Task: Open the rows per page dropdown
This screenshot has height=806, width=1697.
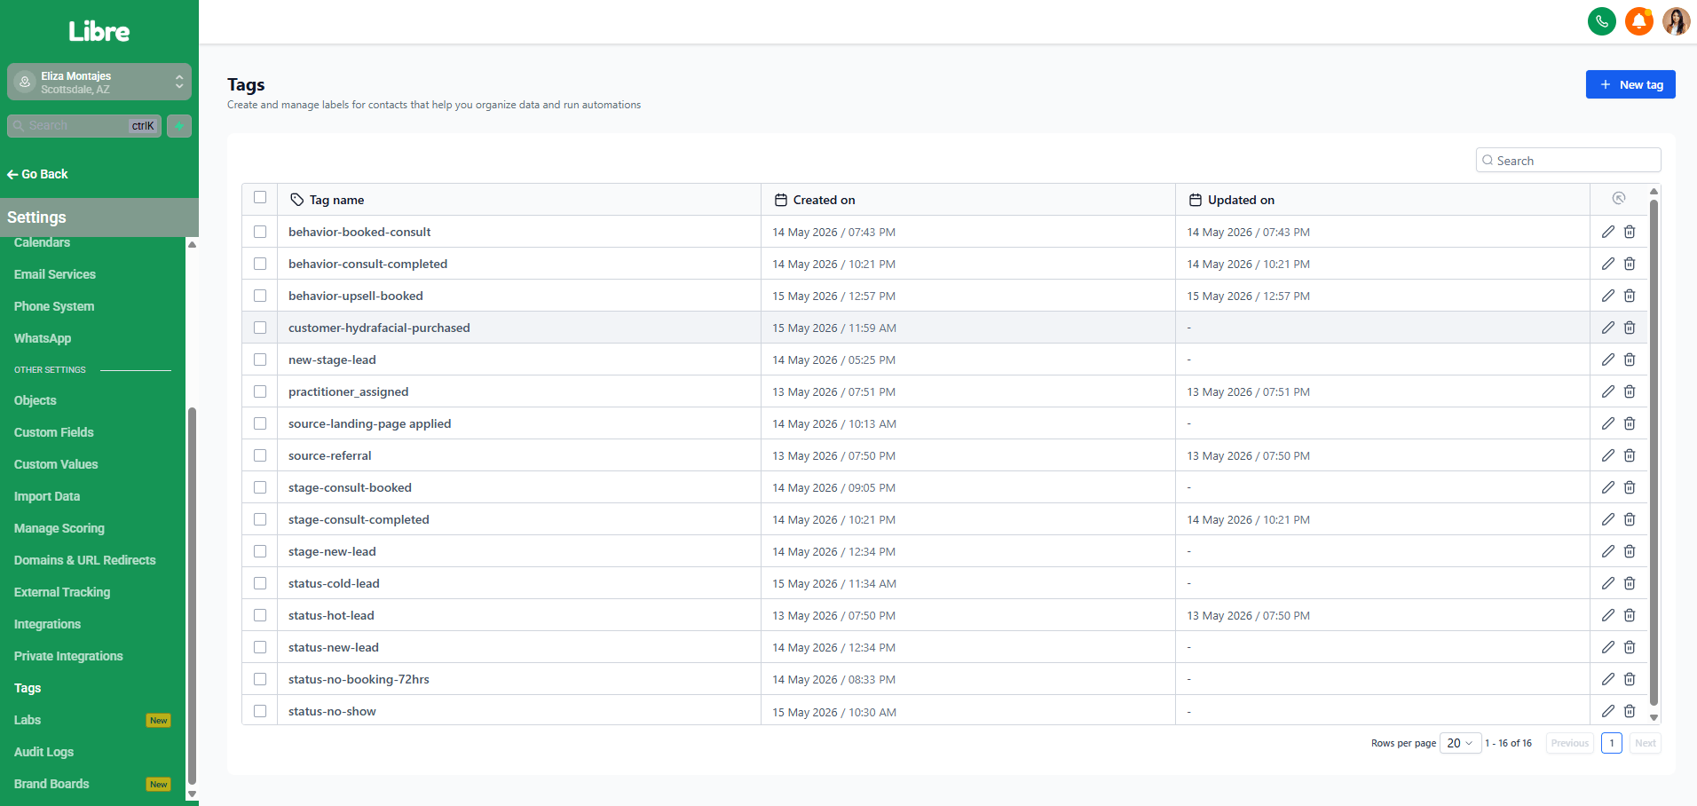Action: coord(1460,743)
